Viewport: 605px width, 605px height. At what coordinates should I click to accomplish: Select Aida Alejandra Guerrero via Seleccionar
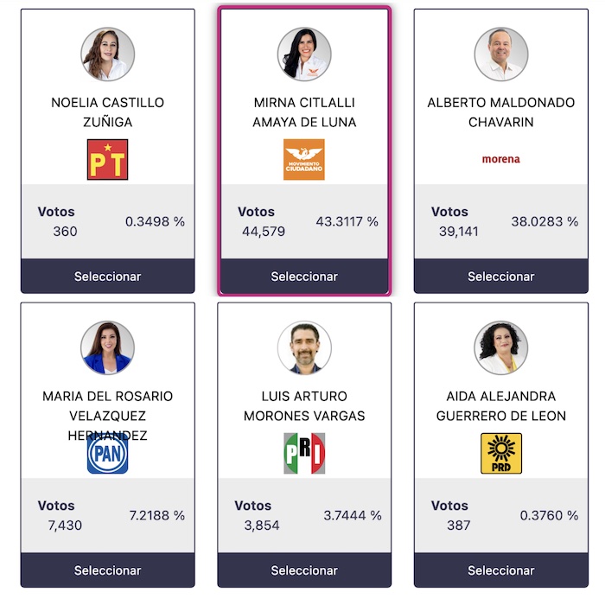coord(501,570)
